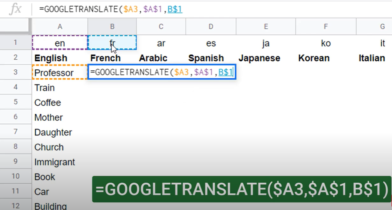Click the cell containing 'it'
This screenshot has height=210, width=392.
(x=374, y=43)
